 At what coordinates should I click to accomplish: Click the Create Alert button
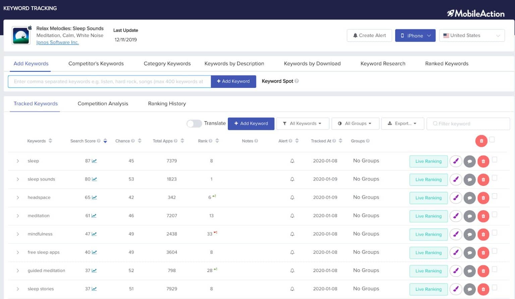coord(369,35)
